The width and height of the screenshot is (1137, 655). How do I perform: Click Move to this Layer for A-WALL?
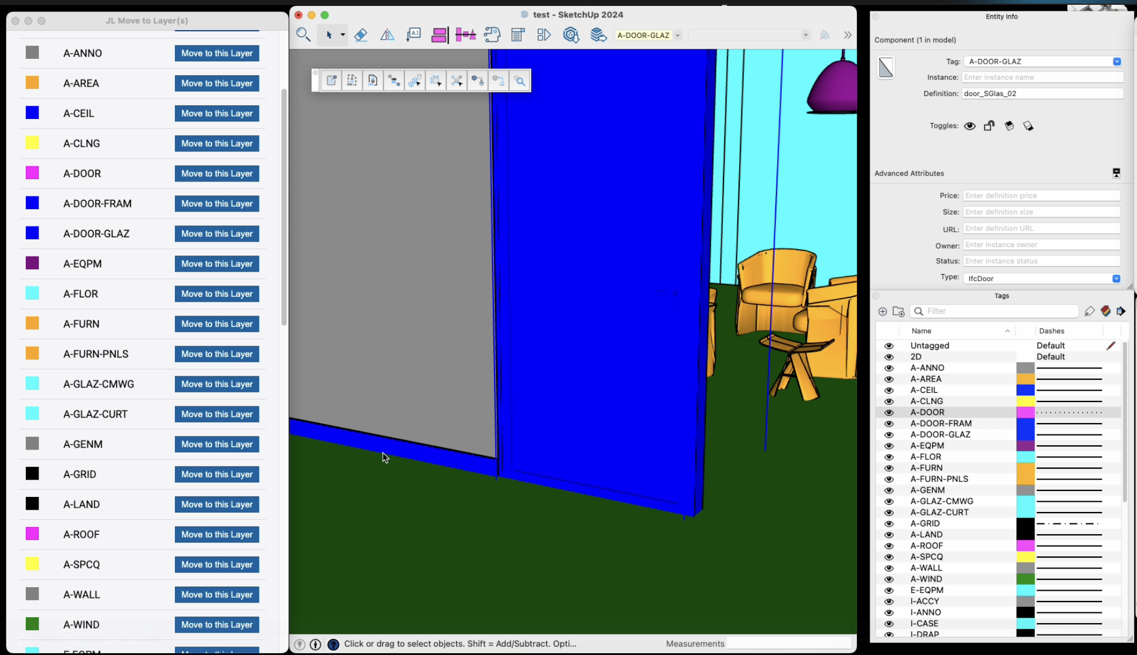[x=217, y=594]
